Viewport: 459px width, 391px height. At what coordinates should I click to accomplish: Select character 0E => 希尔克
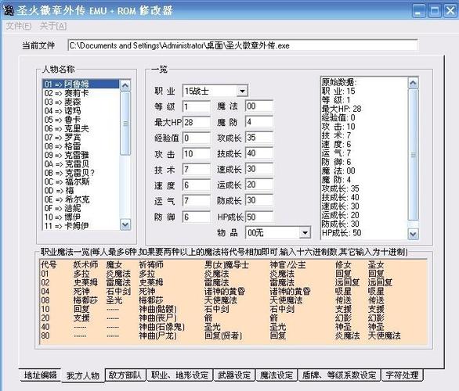click(81, 199)
